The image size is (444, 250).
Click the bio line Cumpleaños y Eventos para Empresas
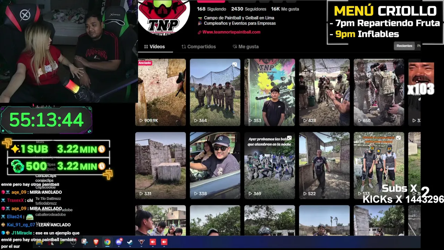(240, 23)
